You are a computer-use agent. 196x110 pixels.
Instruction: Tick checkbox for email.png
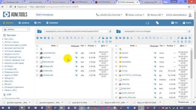pos(116,84)
